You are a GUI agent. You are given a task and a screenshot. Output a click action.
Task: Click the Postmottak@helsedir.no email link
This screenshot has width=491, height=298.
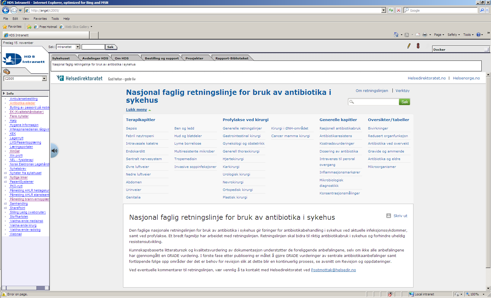[x=333, y=270]
